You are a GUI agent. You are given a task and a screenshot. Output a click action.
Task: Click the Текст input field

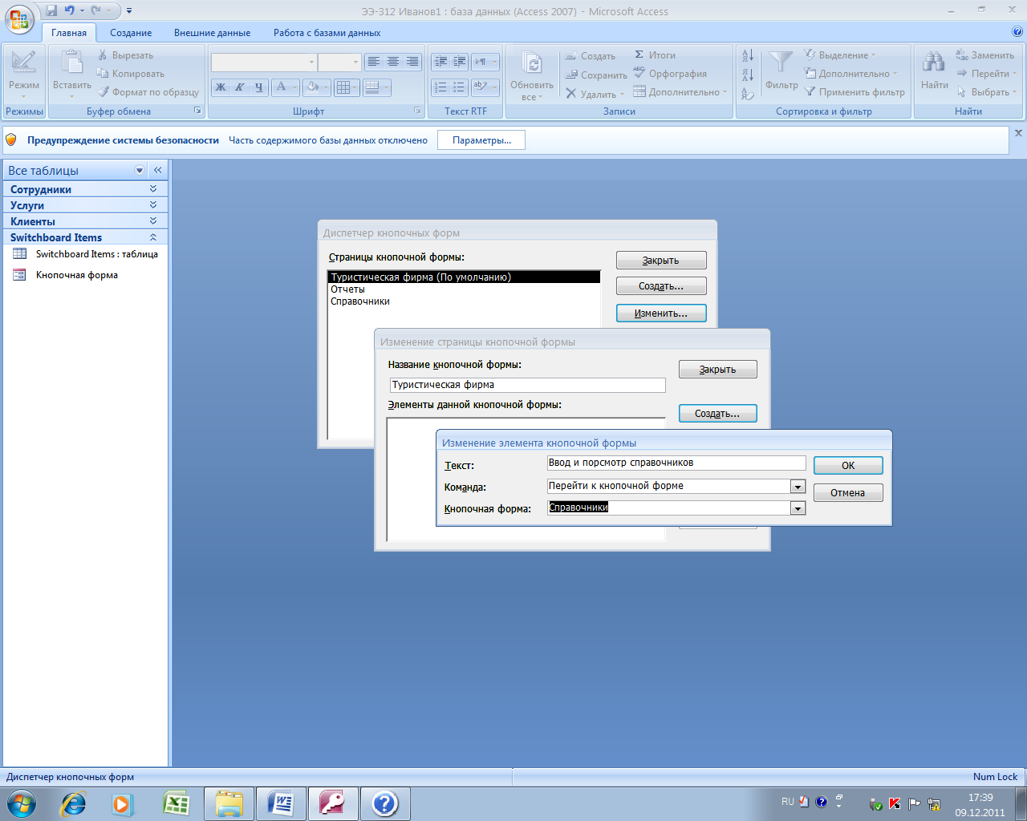676,463
